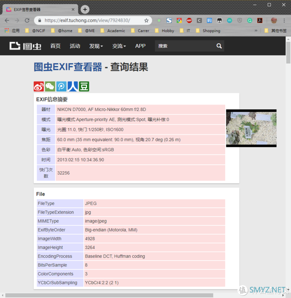
Task: Go to 首页 in navigation
Action: point(56,46)
